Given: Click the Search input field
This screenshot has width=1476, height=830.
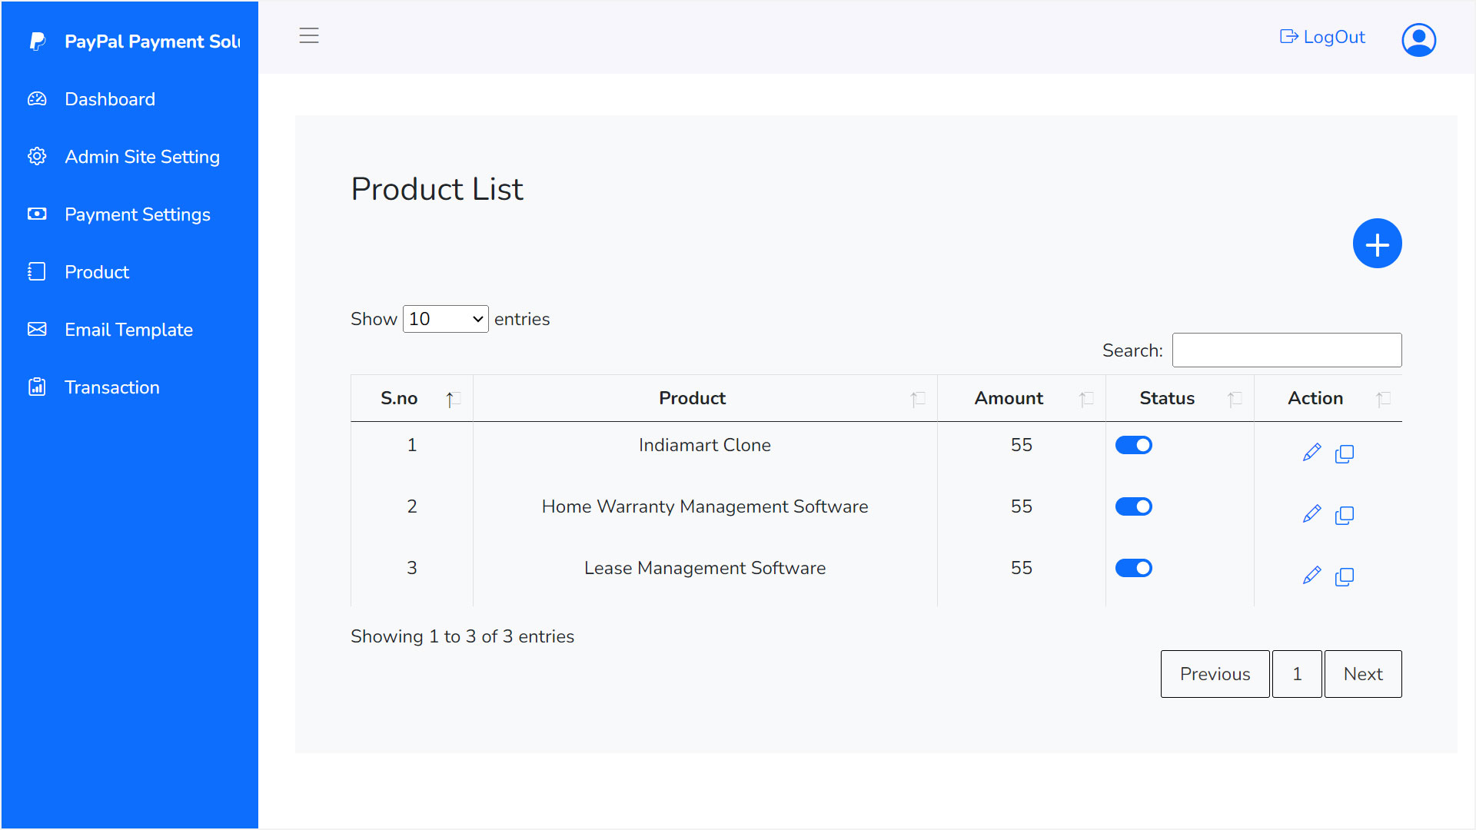Looking at the screenshot, I should (1288, 349).
